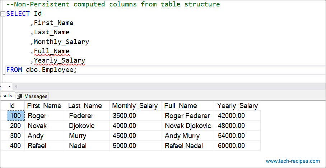This screenshot has height=168, width=326.
Task: Click the Yearly_Salary cell 42000.00
Action: click(x=238, y=116)
